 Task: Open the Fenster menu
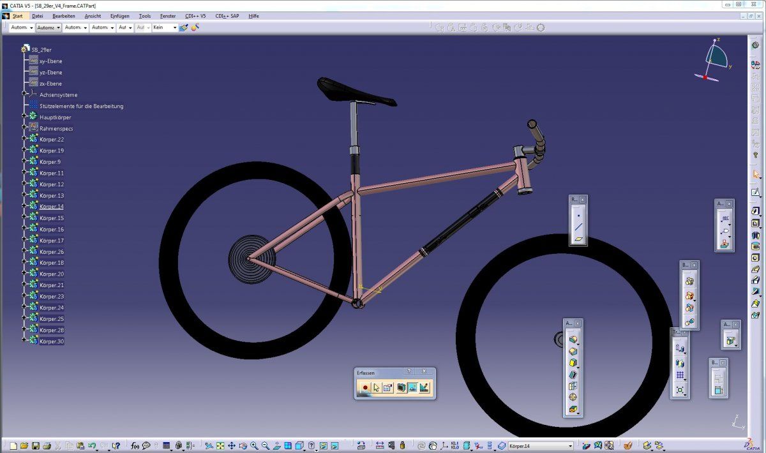click(x=168, y=16)
